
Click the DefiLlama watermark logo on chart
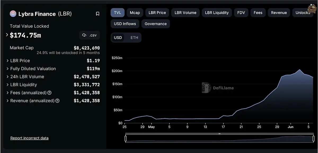(206, 88)
